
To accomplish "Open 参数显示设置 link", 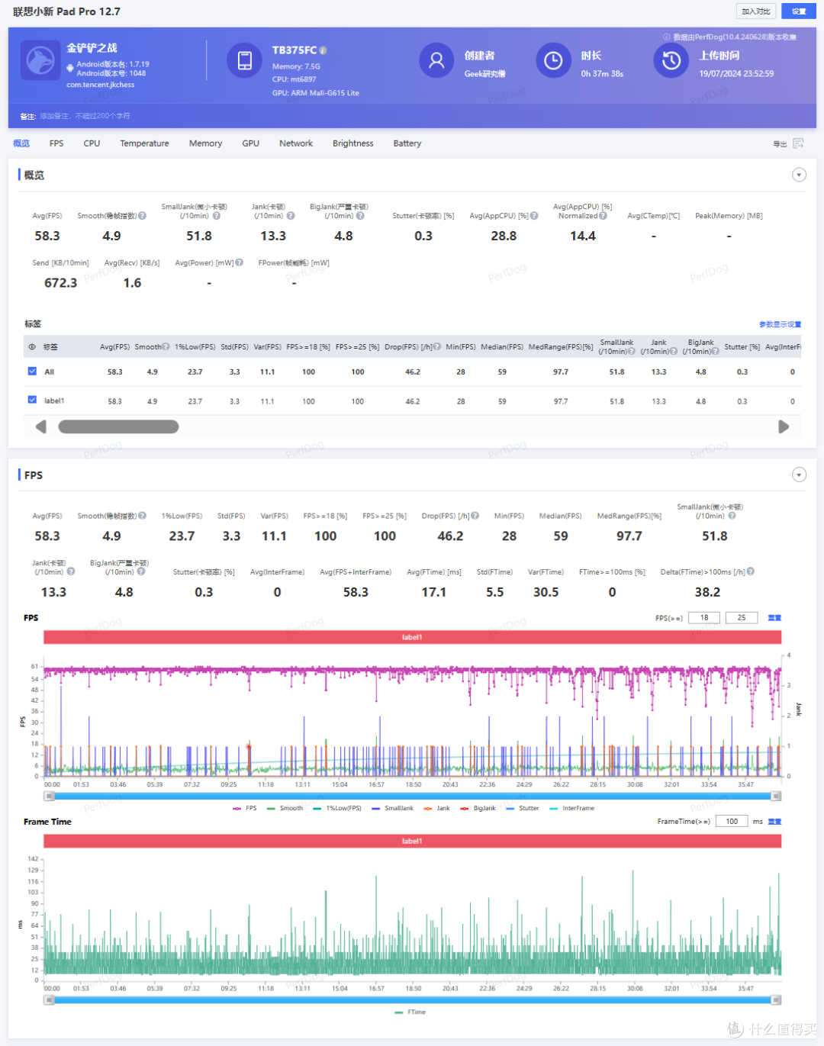I will 780,324.
